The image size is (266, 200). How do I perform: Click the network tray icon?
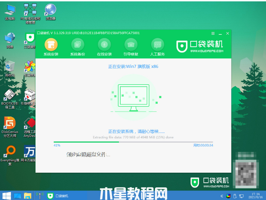click(241, 196)
